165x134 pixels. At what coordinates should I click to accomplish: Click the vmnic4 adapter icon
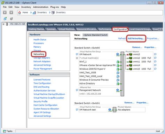coord(131,65)
